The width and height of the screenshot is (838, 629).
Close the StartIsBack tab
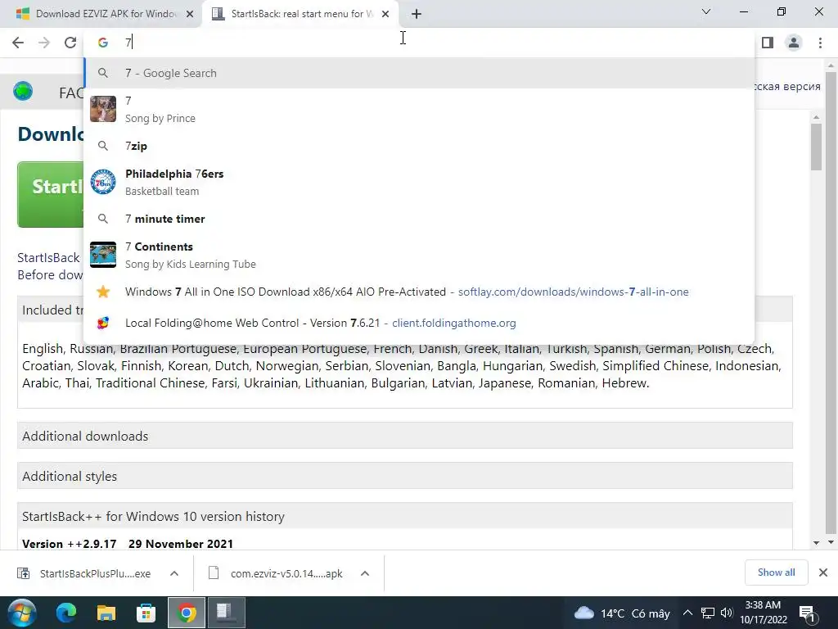(385, 14)
